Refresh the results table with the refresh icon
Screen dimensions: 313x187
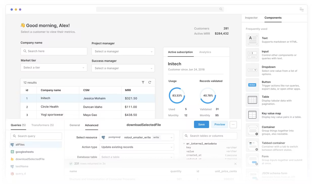coord(149,82)
